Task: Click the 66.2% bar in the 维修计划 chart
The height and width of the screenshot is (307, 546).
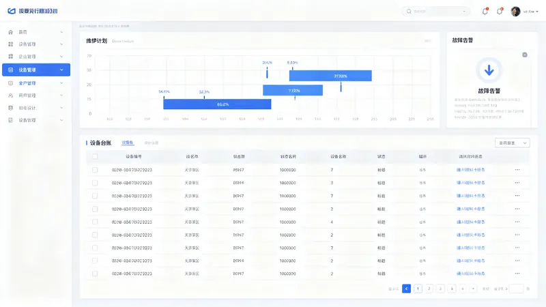Action: (x=217, y=104)
